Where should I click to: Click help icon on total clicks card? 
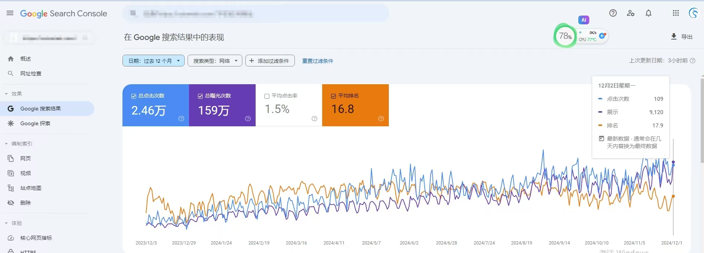181,119
